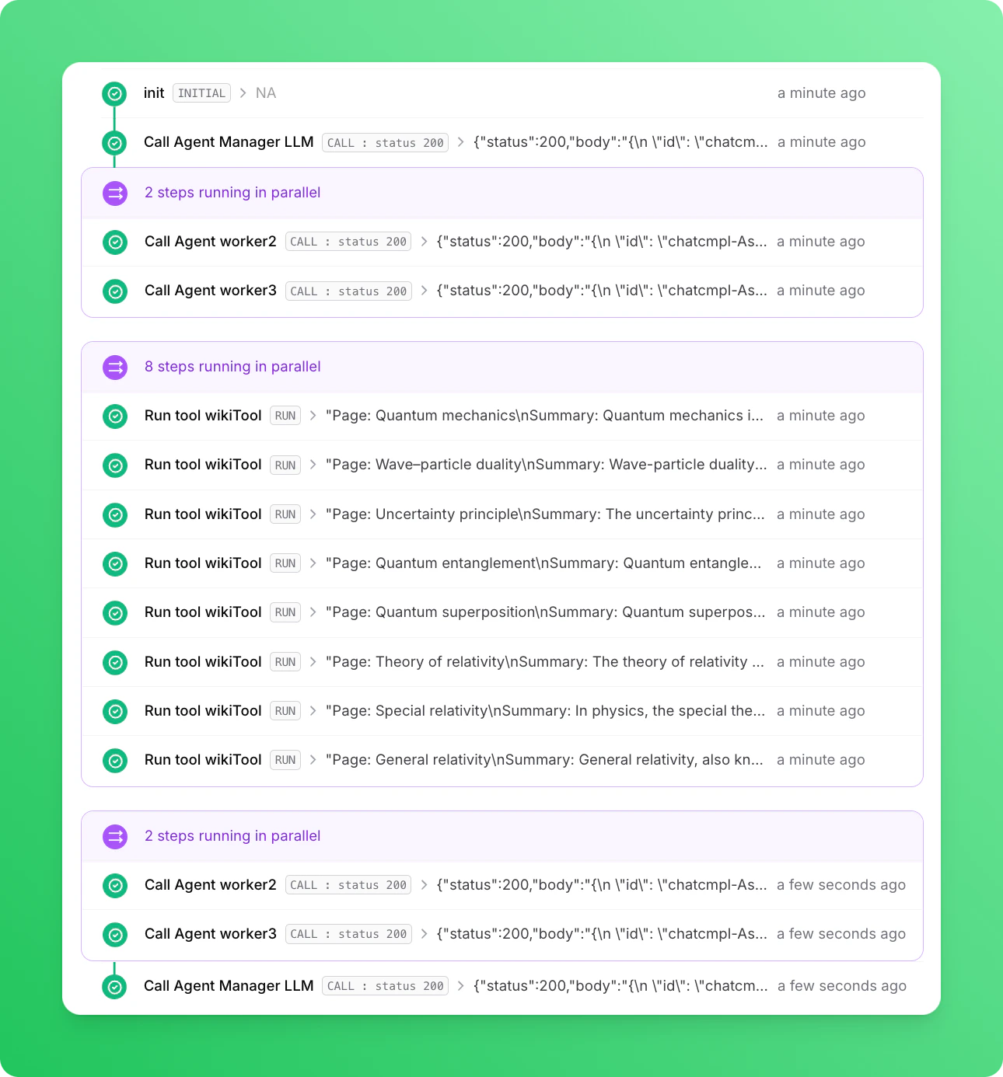Click the INITIAL badge next to init
This screenshot has height=1077, width=1003.
pos(201,93)
